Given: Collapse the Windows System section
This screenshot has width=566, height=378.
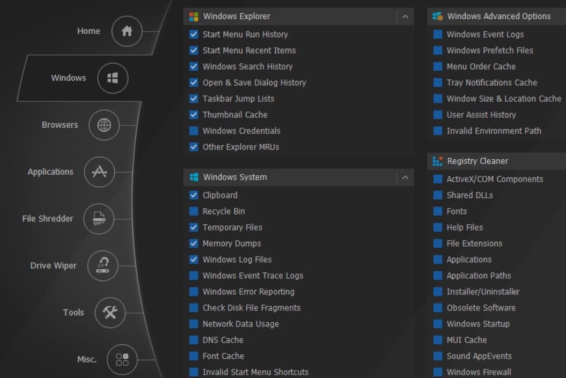Looking at the screenshot, I should tap(406, 177).
